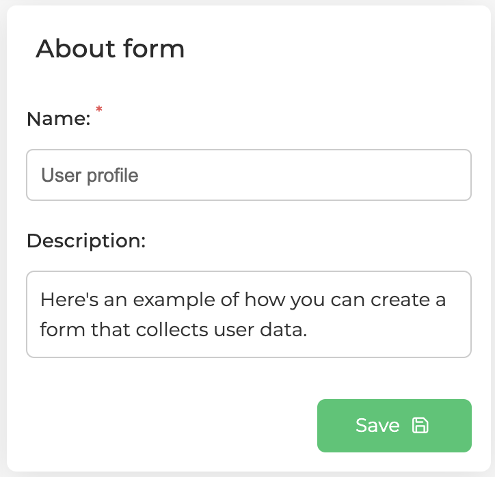Click 'collects user data.' in the description

click(x=222, y=330)
